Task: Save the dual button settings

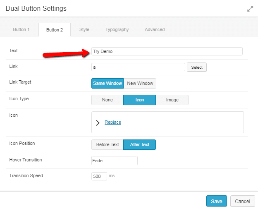Action: tap(217, 201)
